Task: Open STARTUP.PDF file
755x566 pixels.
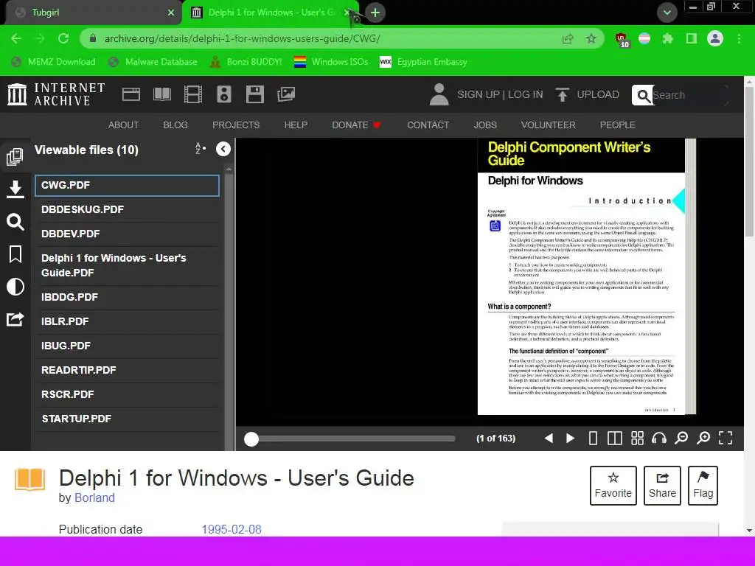Action: pyautogui.click(x=127, y=419)
